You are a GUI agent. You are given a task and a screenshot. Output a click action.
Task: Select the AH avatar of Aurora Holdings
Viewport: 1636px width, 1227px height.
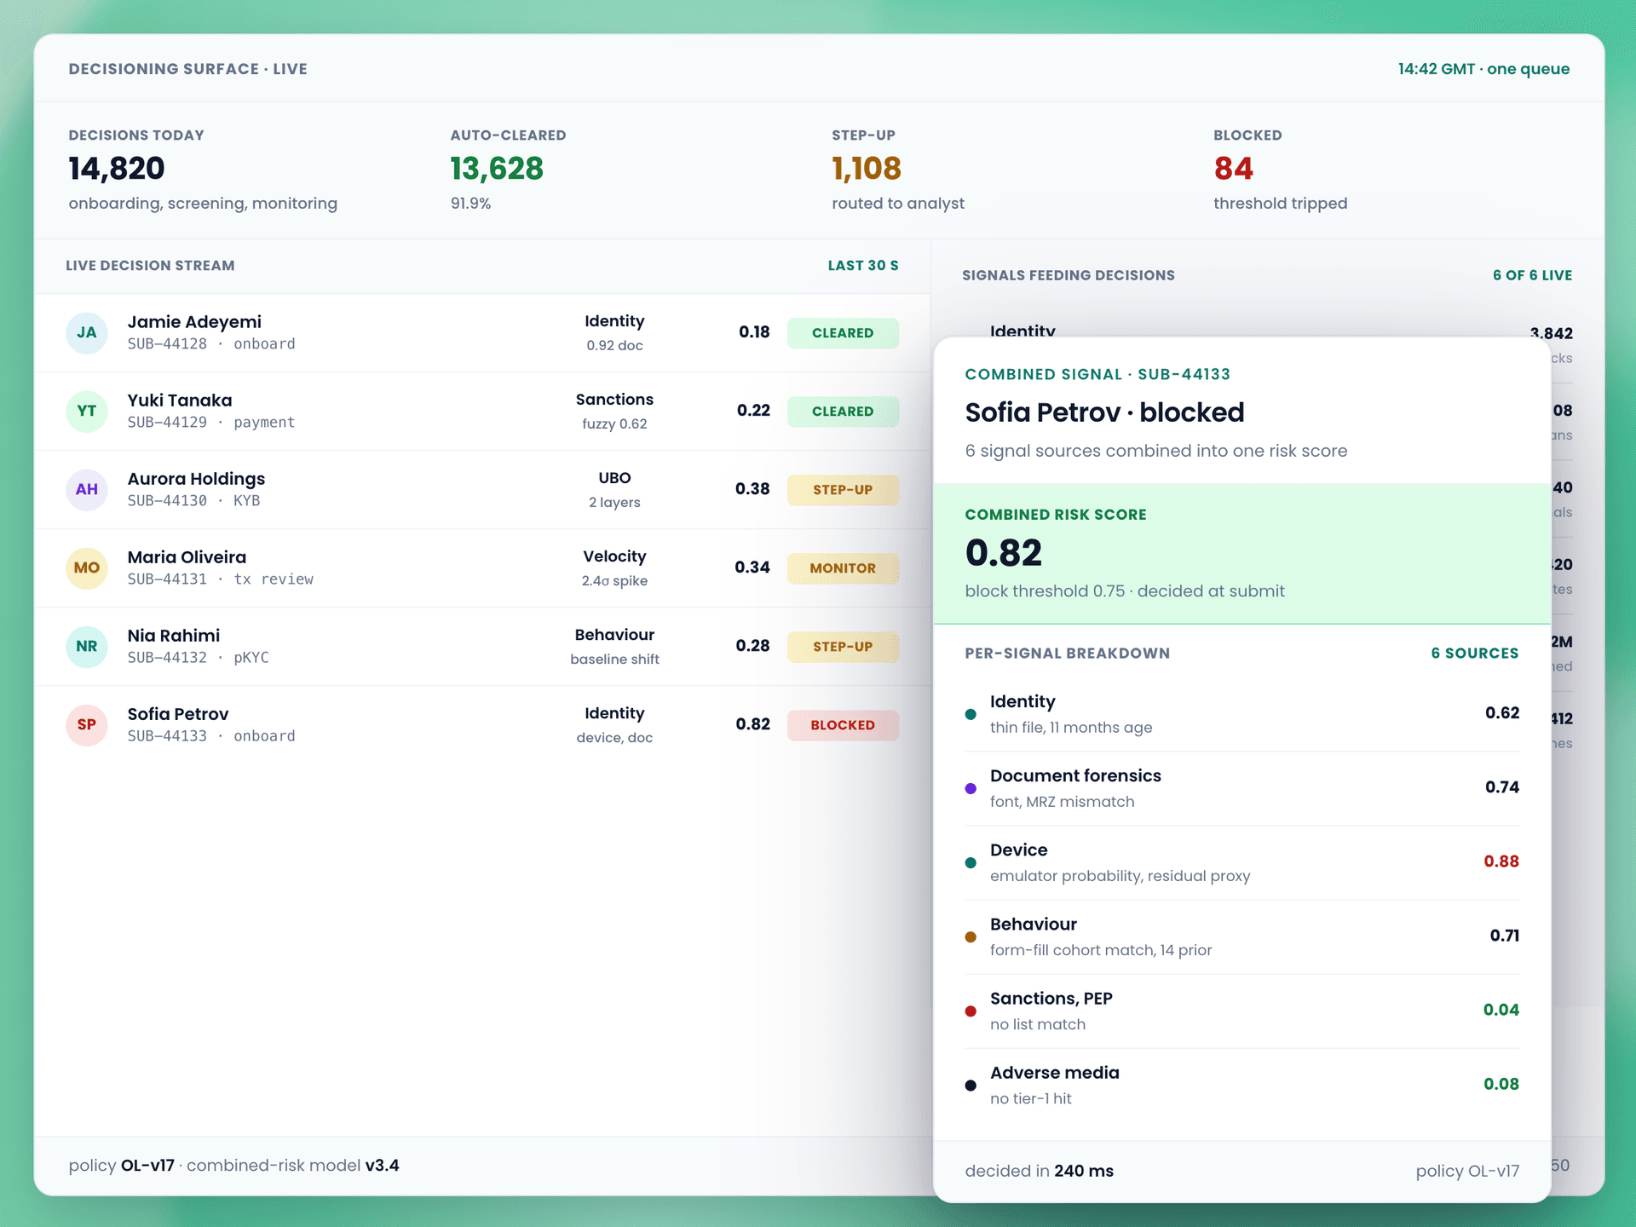(86, 489)
